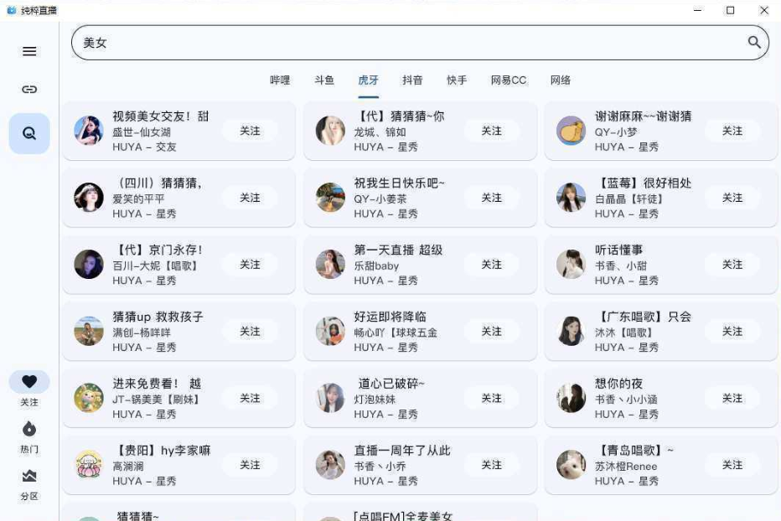The image size is (781, 521).
Task: Click the link icon in the sidebar
Action: click(29, 89)
